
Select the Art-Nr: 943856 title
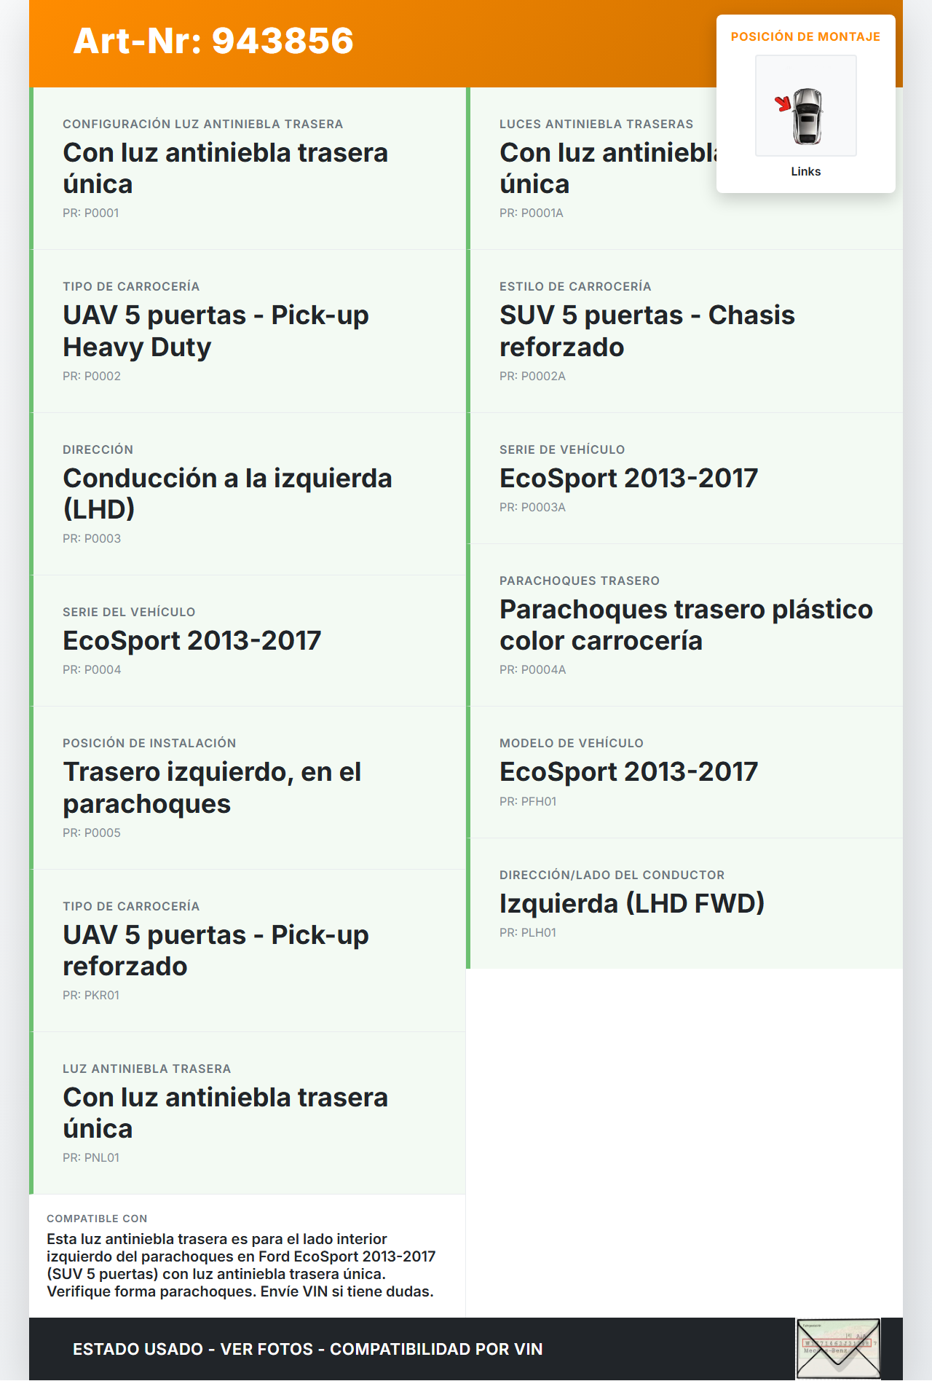click(213, 41)
